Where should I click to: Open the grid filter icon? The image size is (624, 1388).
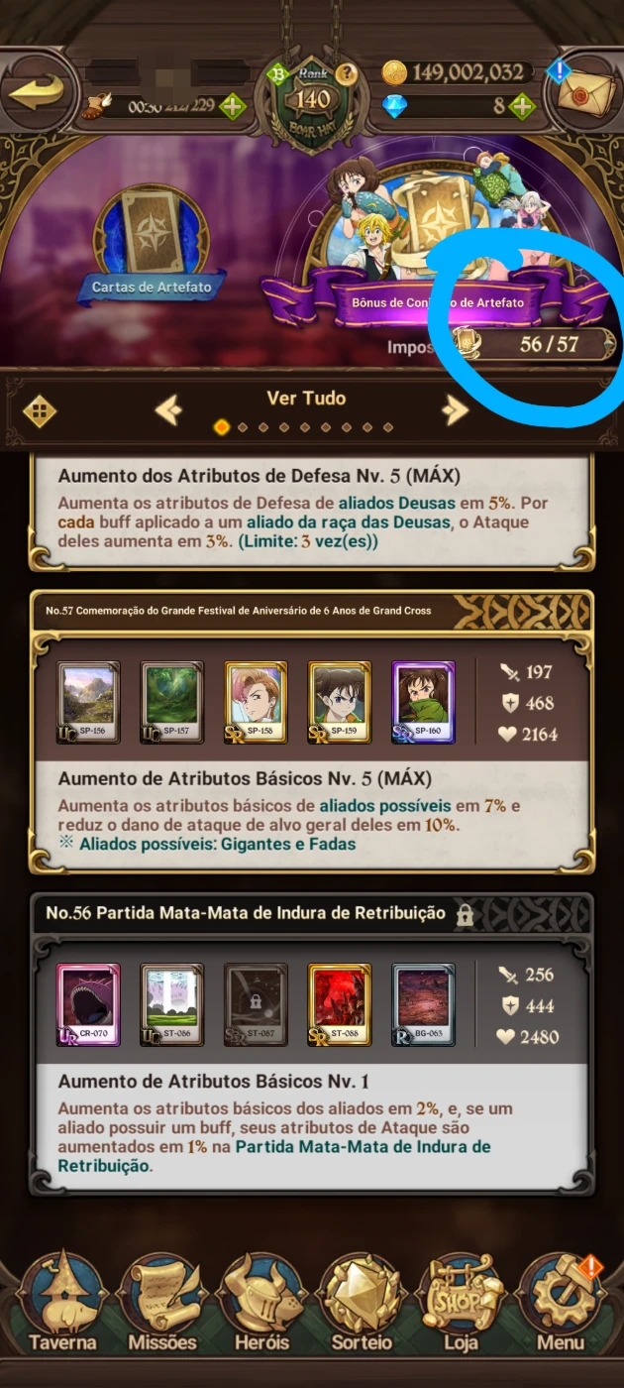(39, 409)
